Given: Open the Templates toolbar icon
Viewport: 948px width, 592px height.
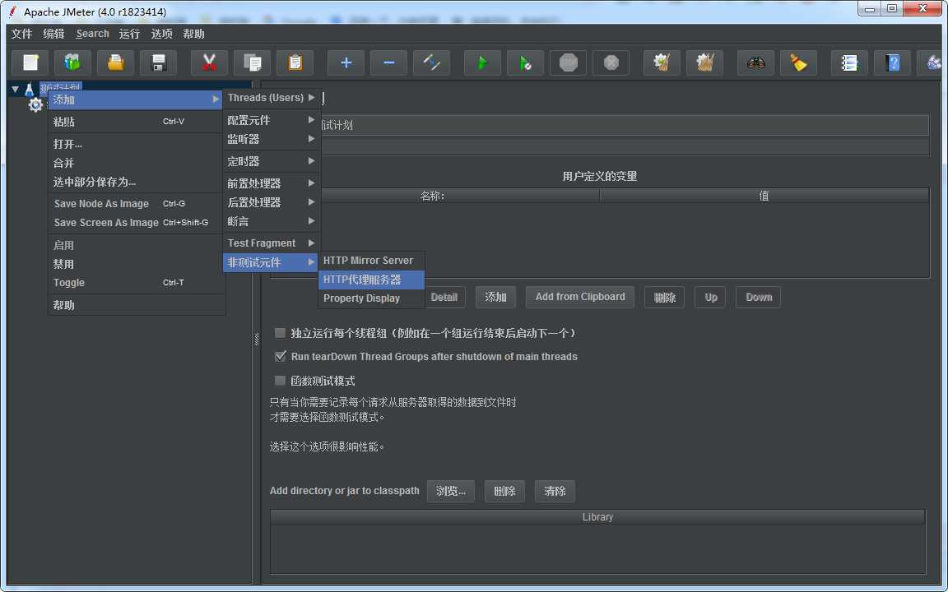Looking at the screenshot, I should [72, 62].
